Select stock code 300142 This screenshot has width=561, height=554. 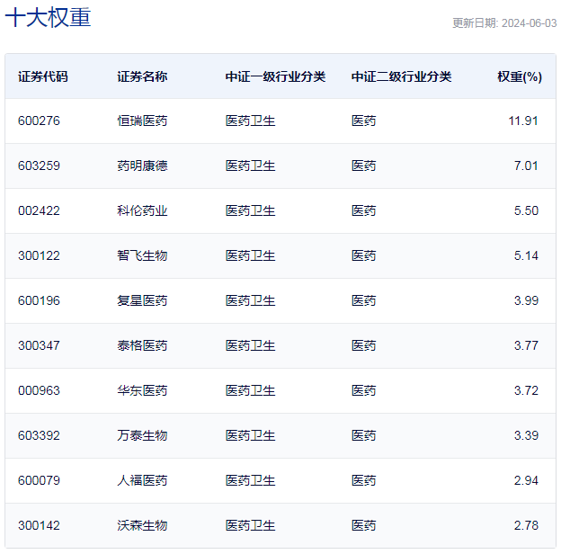coord(39,526)
